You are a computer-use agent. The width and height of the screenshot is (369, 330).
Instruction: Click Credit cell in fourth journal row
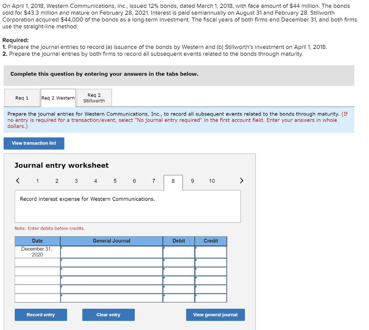pyautogui.click(x=211, y=280)
